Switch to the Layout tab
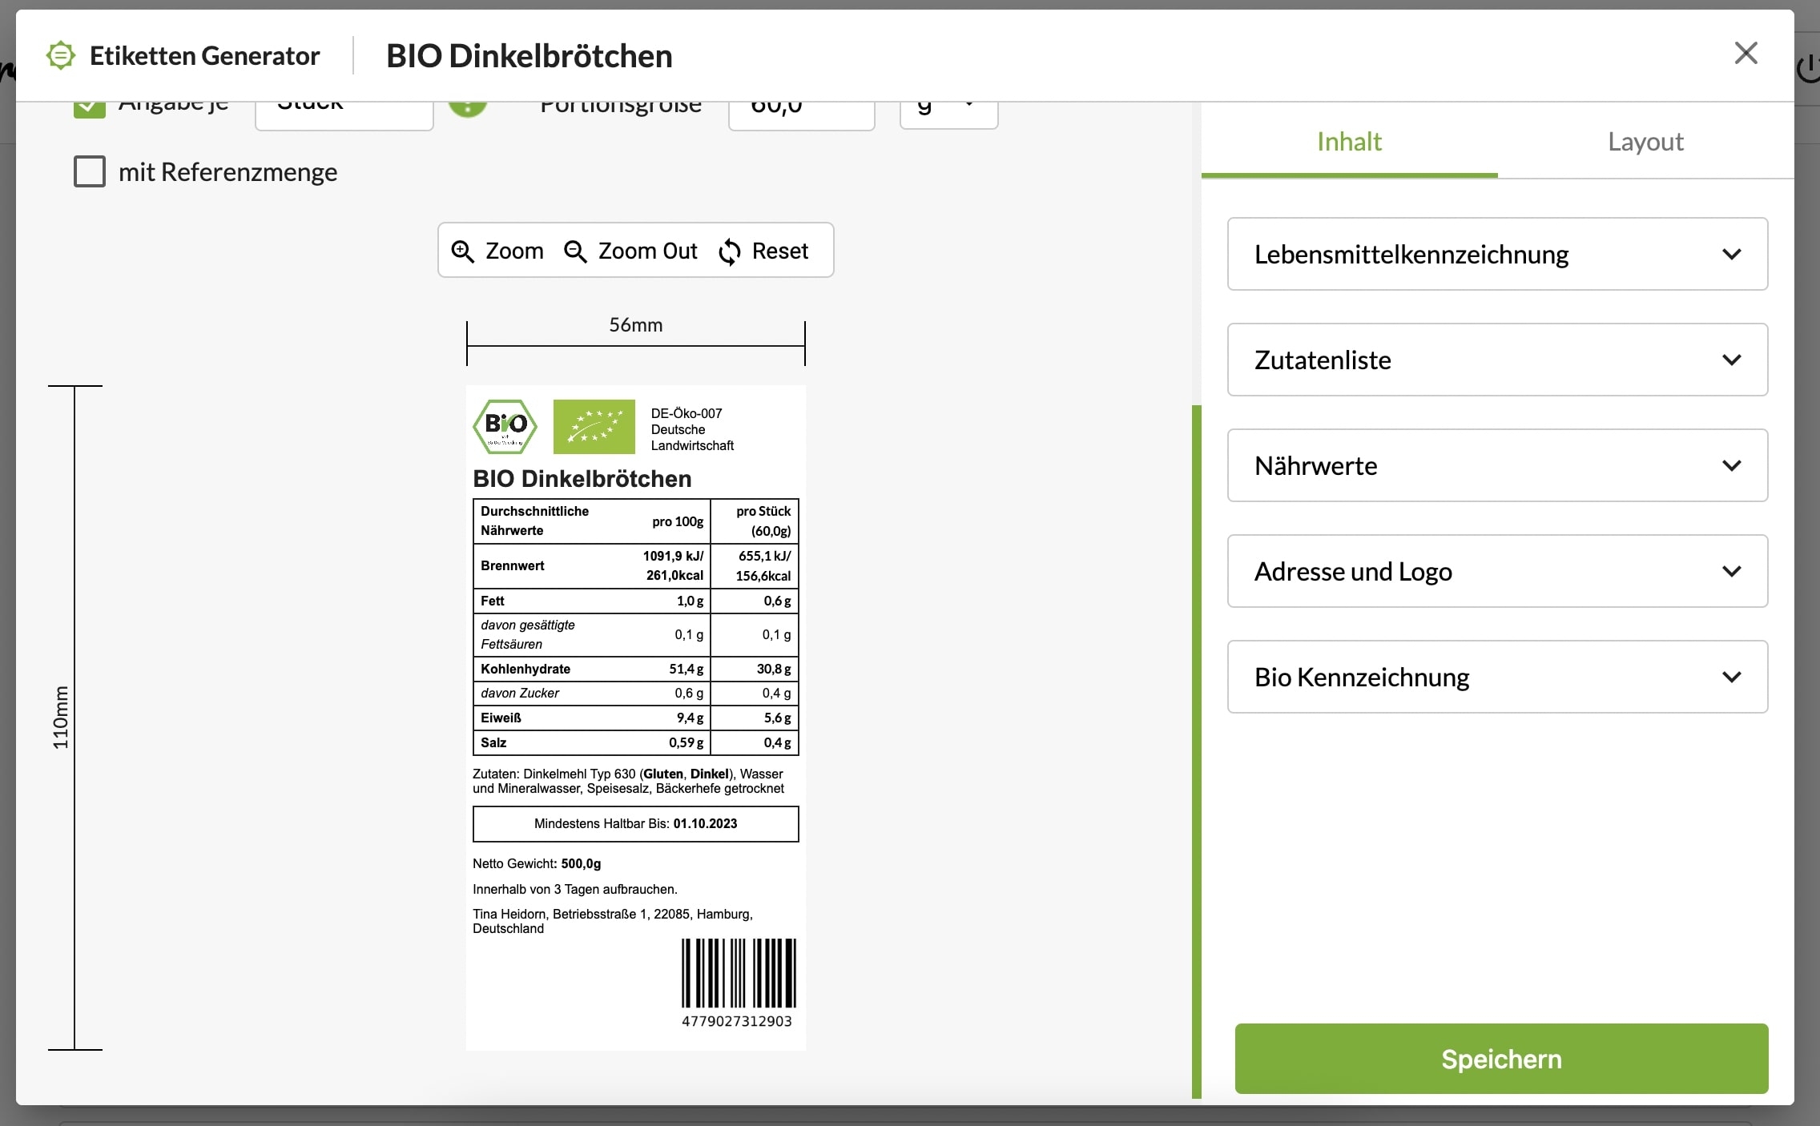The width and height of the screenshot is (1820, 1126). pos(1645,142)
